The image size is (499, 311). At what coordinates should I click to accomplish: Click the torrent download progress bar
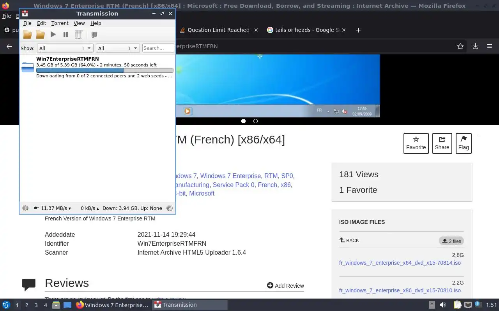105,70
